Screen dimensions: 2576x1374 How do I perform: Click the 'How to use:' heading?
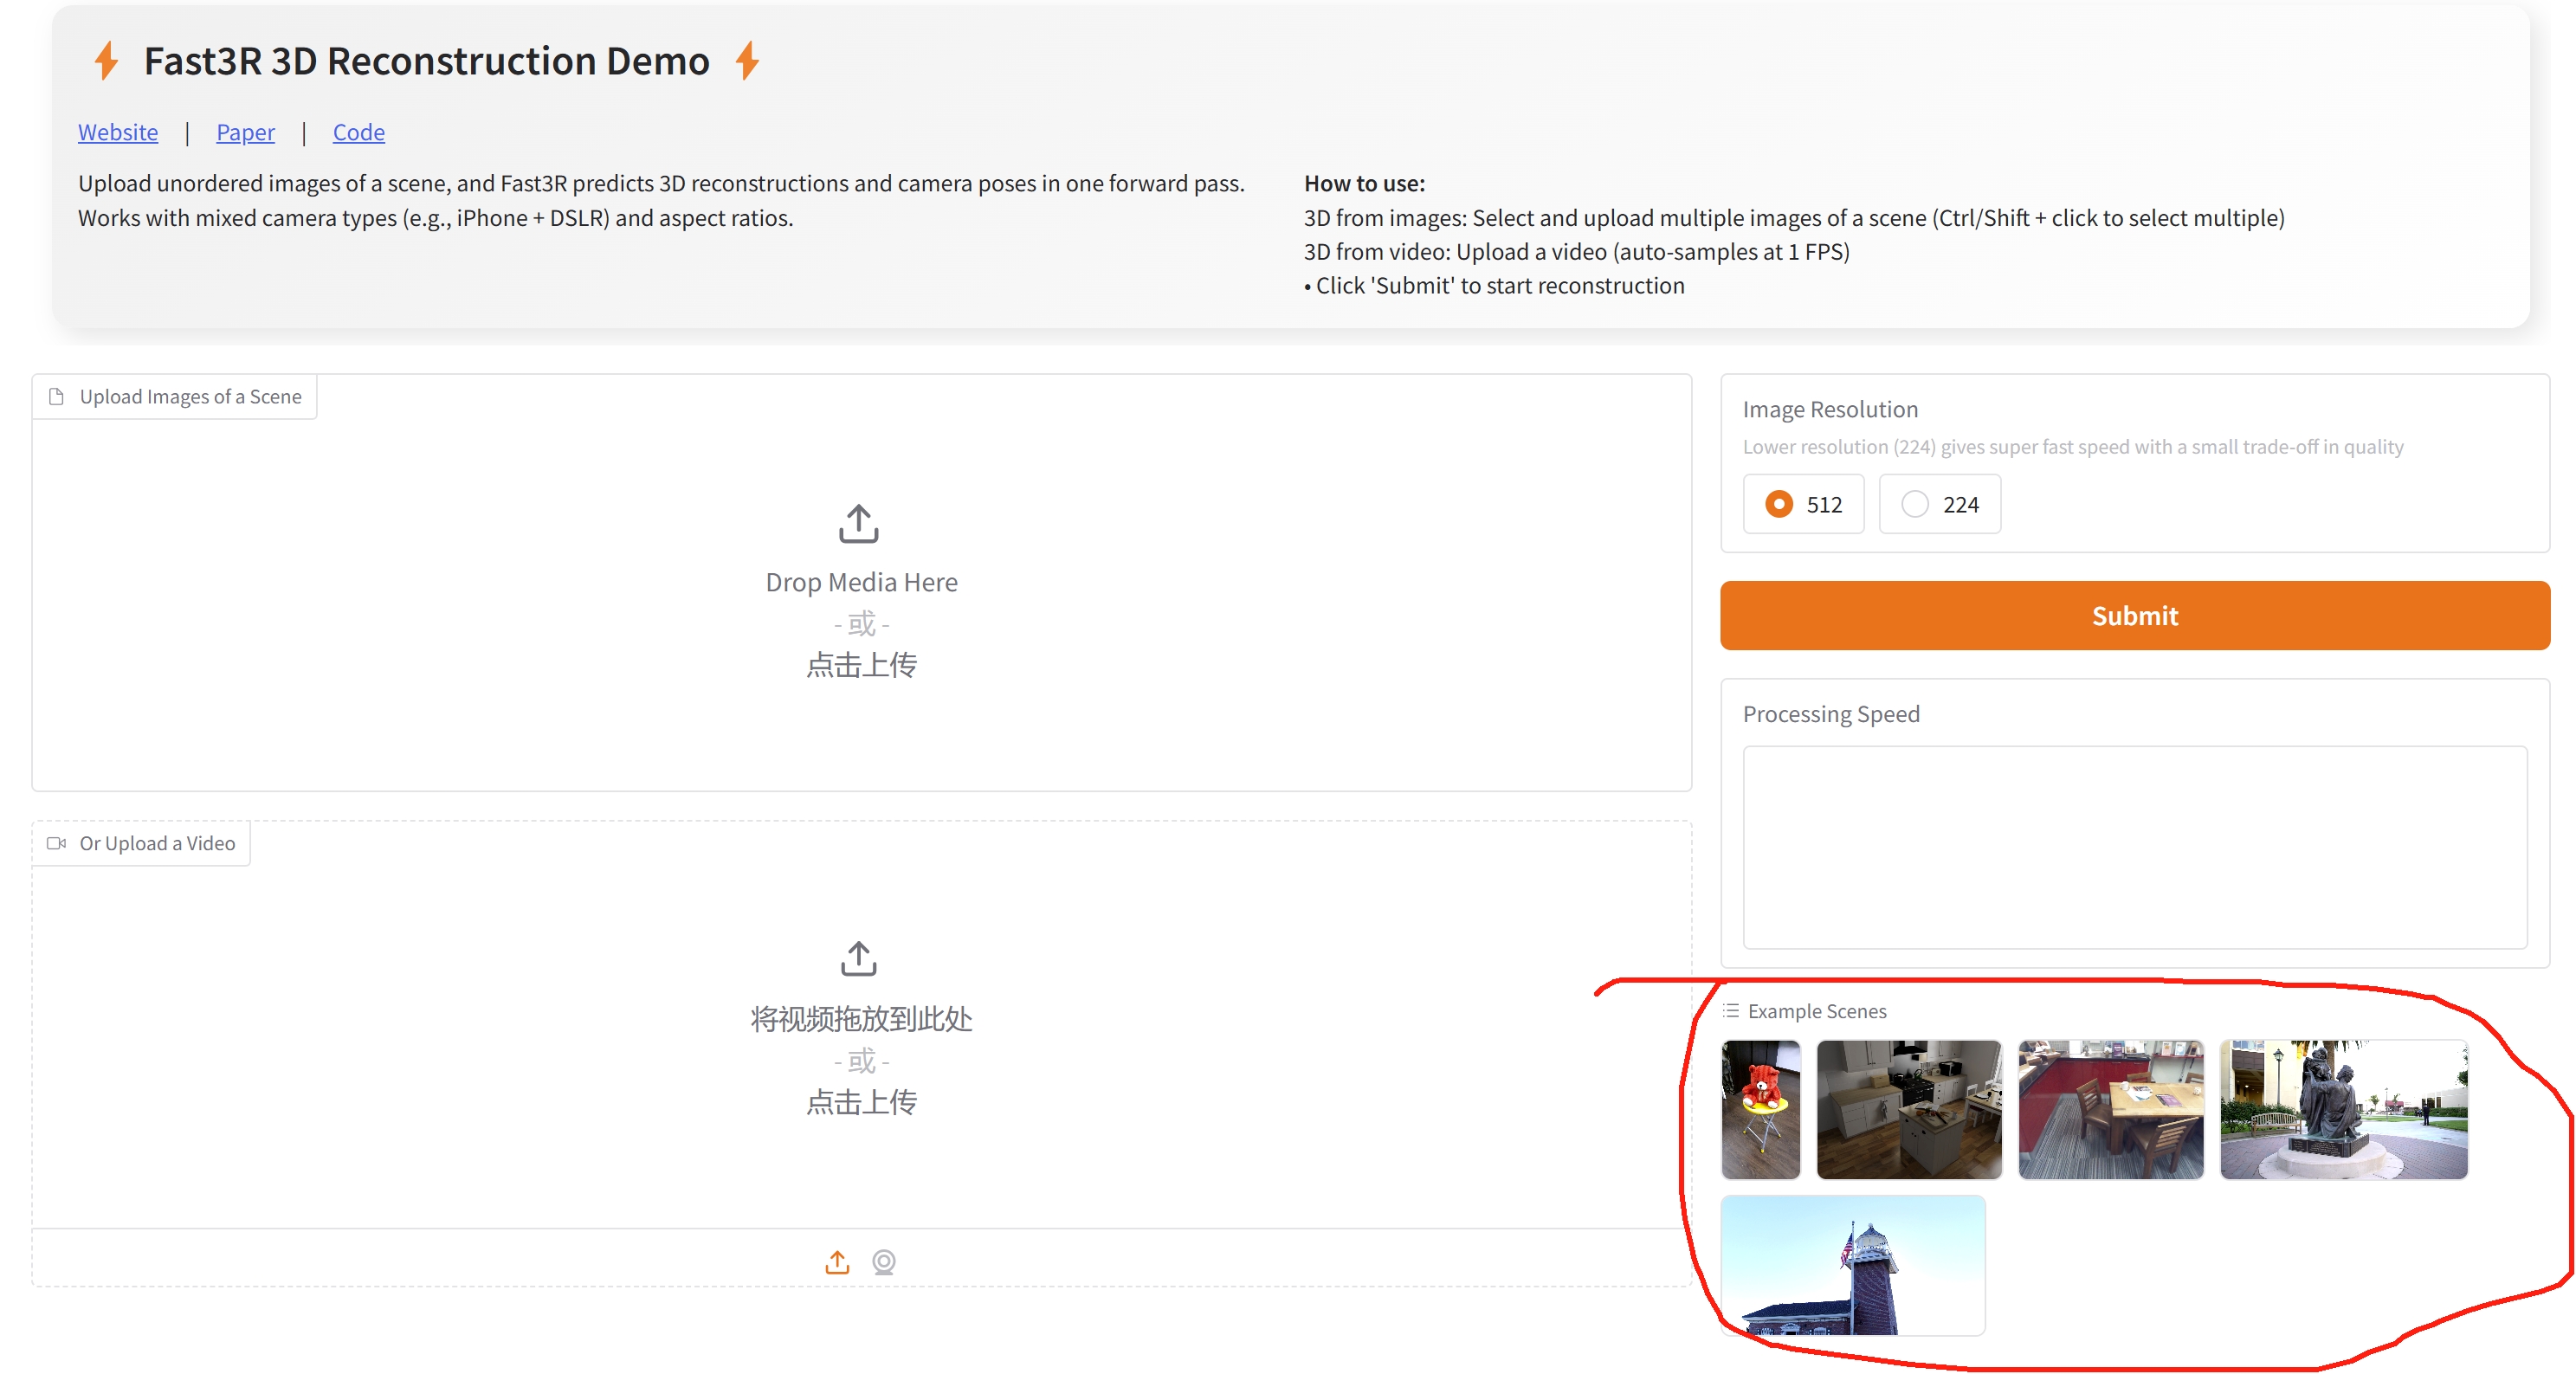[x=1364, y=184]
